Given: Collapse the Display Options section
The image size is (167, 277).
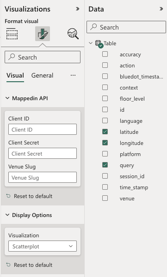Looking at the screenshot, I should pos(7,215).
